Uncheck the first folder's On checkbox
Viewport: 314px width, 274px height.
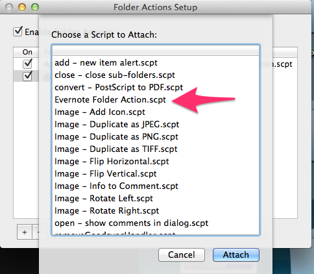tap(27, 64)
